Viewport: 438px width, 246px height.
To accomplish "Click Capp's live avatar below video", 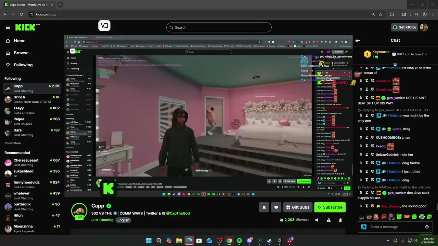I will coord(79,211).
